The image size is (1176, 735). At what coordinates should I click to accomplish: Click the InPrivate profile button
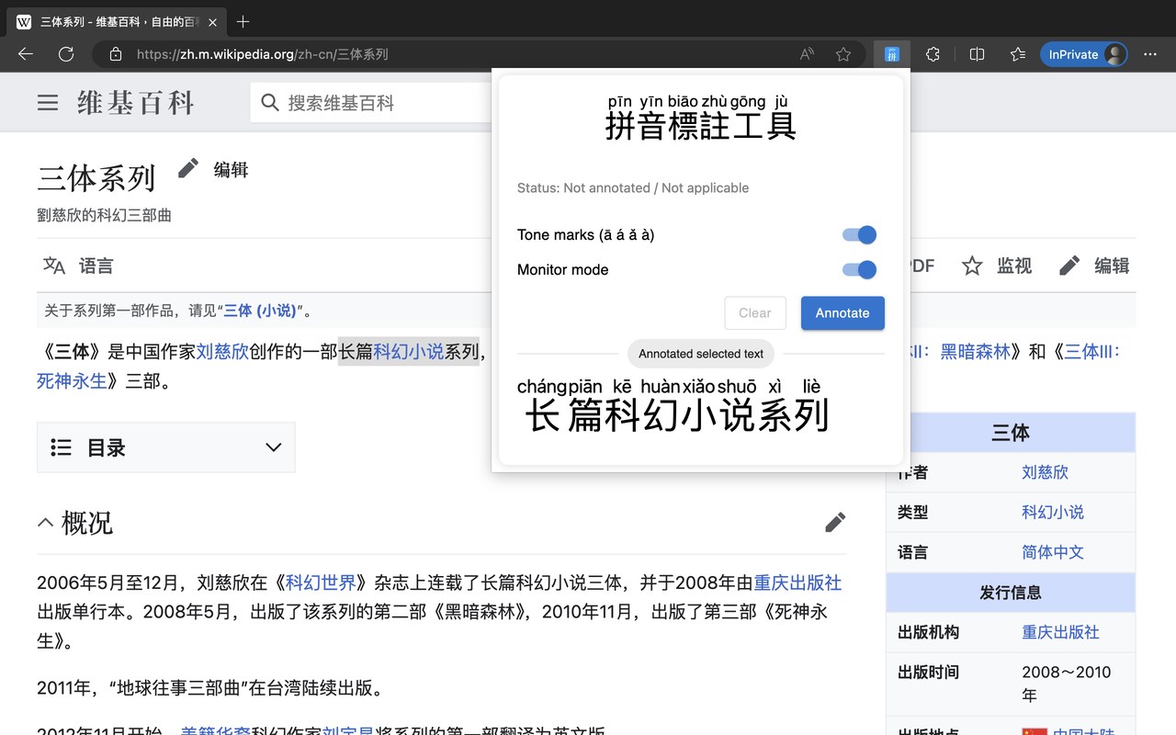coord(1084,54)
